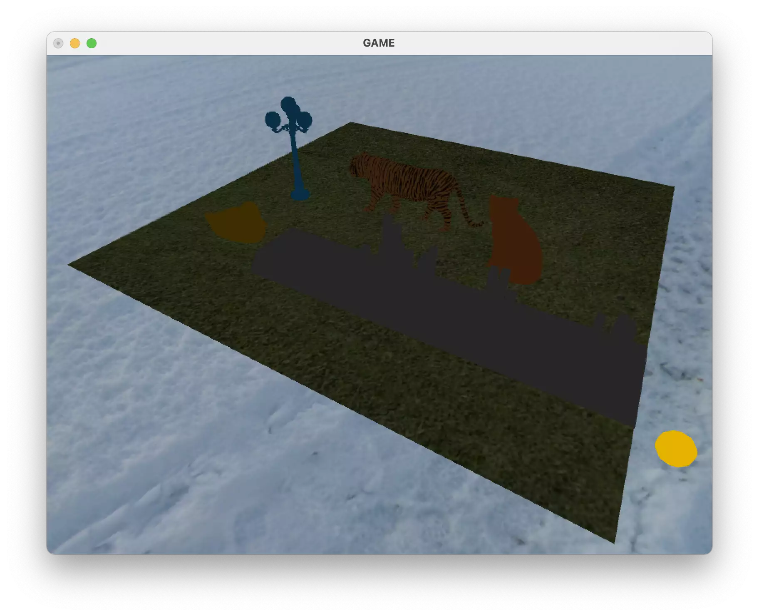Click the topmost globe of the lamp

pyautogui.click(x=288, y=104)
